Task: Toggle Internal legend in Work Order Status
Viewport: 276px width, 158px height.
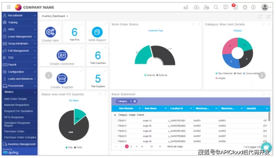Action: tap(149, 75)
